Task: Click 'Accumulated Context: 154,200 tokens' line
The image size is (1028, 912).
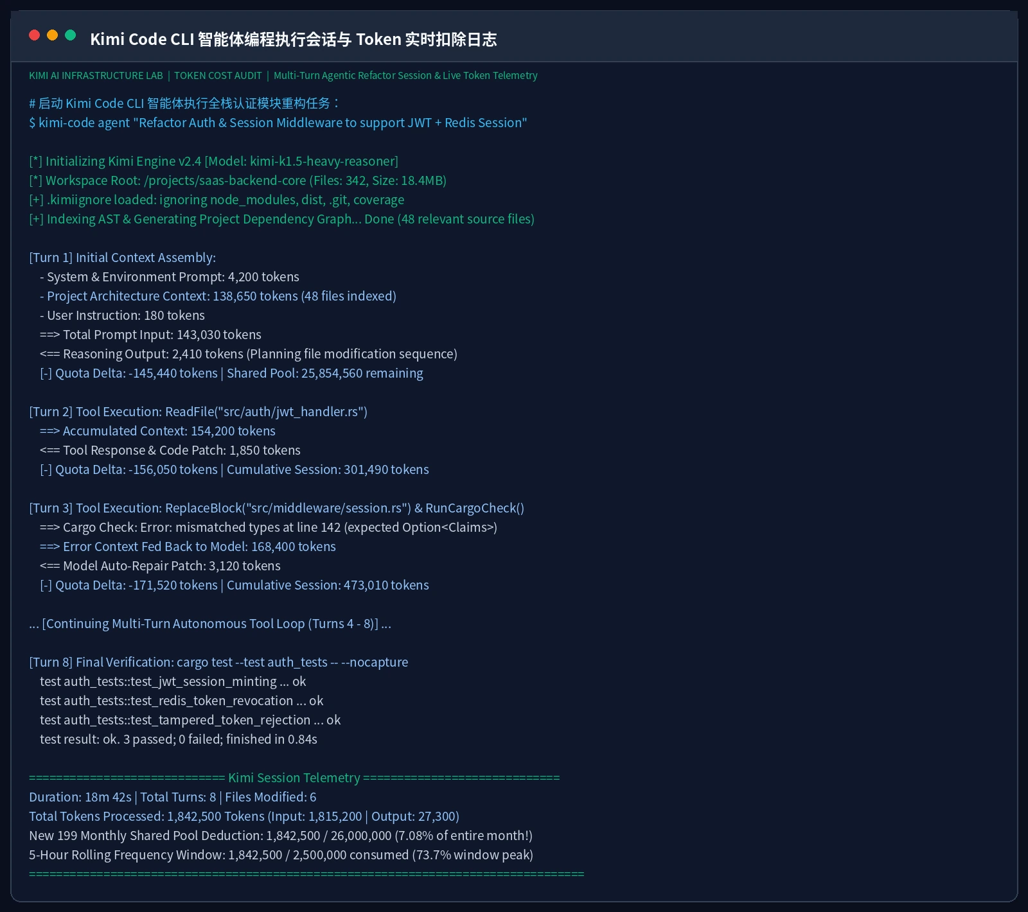Action: click(157, 431)
